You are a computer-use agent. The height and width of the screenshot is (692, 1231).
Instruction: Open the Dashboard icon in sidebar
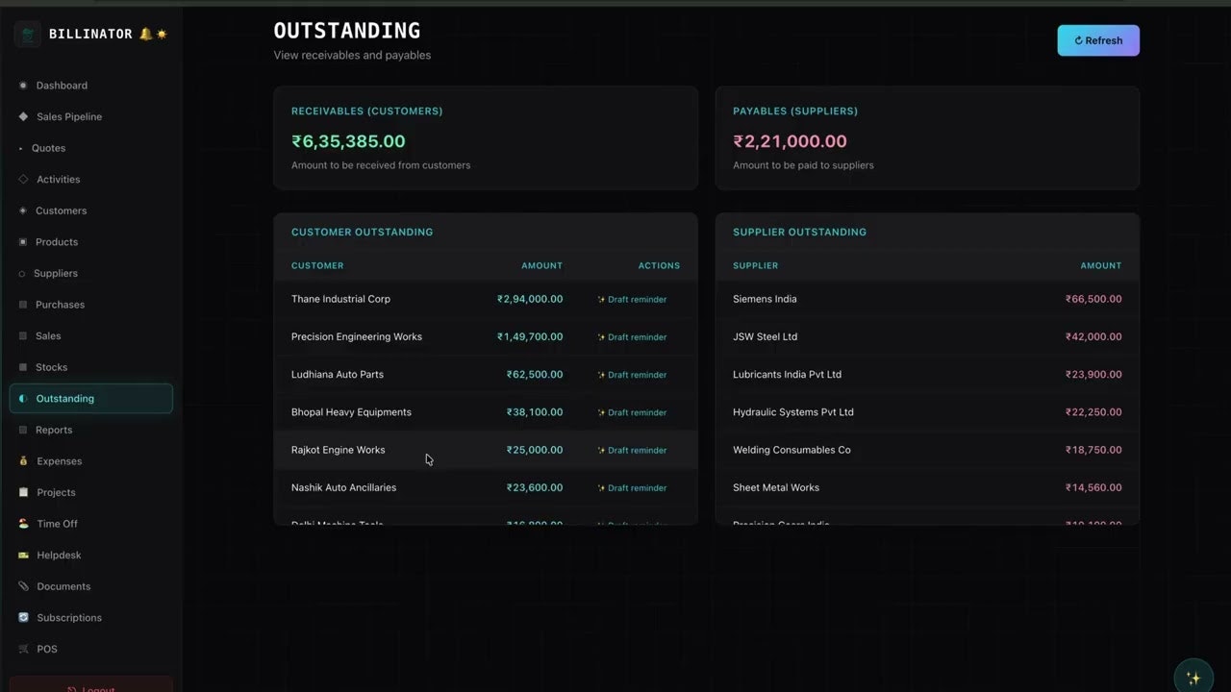(x=21, y=85)
